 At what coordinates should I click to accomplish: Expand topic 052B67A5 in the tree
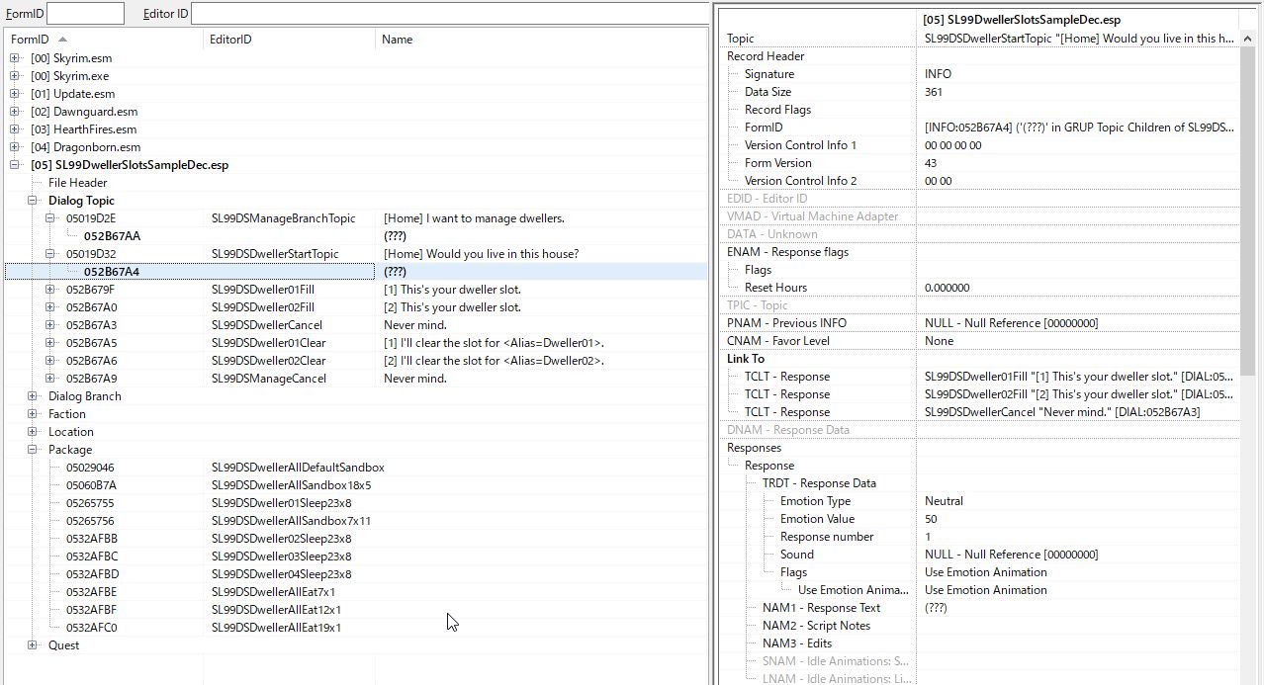pyautogui.click(x=50, y=343)
